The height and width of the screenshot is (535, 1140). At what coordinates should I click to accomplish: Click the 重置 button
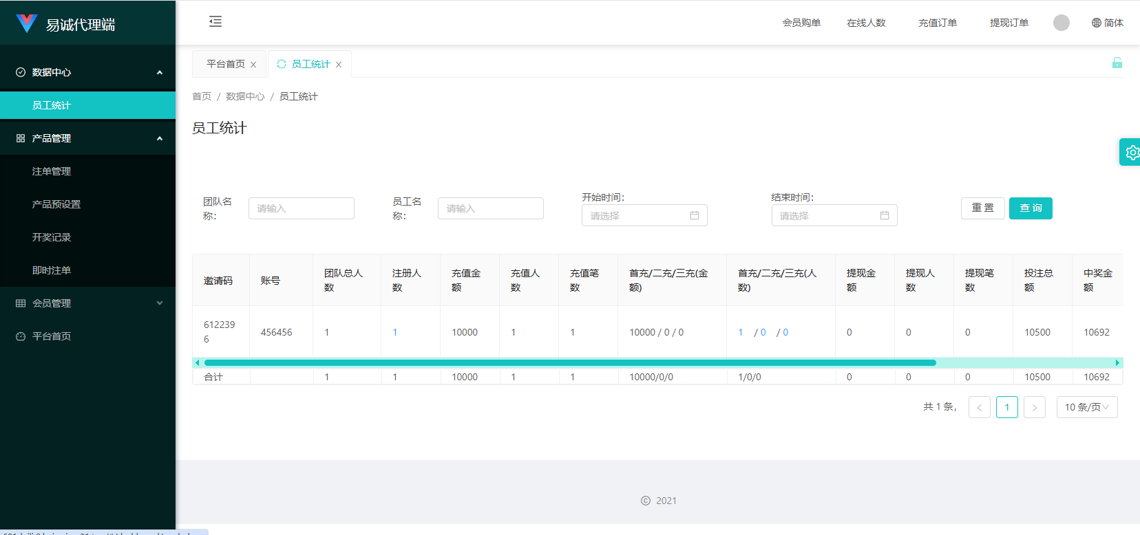click(982, 208)
